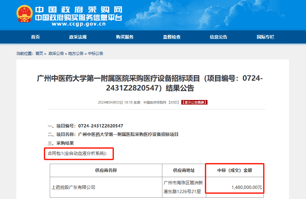Click the 1,480,000.00元 amount cell

[x=246, y=187]
